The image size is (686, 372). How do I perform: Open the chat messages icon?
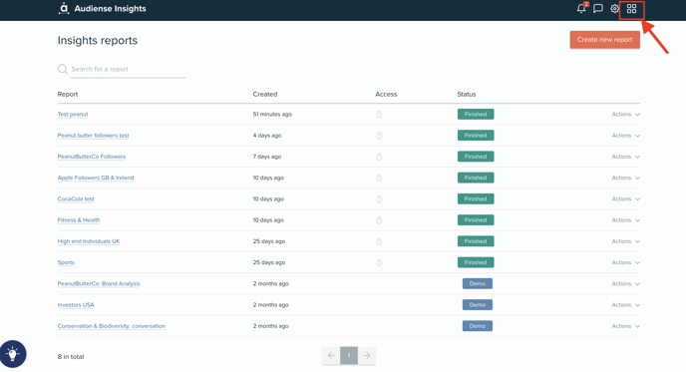[x=598, y=8]
